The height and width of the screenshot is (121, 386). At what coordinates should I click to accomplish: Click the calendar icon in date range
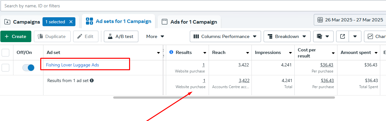[320, 20]
